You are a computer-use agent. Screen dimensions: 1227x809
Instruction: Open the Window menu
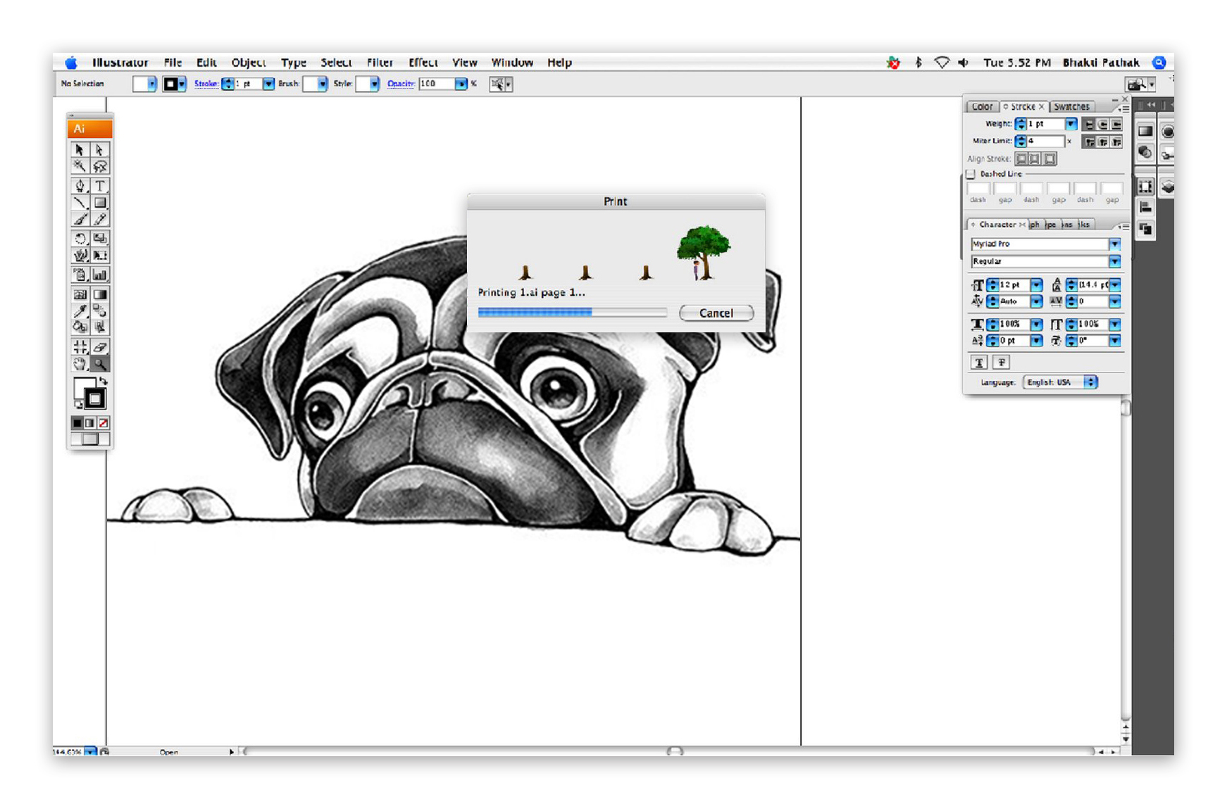[x=512, y=63]
